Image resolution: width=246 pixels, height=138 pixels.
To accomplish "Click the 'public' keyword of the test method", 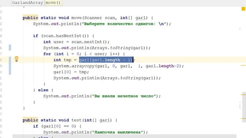I will 30,120.
